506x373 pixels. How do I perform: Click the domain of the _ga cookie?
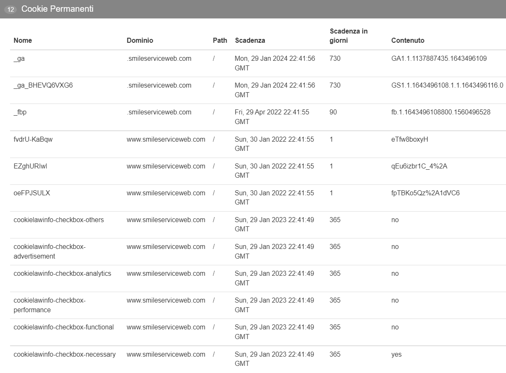point(159,59)
